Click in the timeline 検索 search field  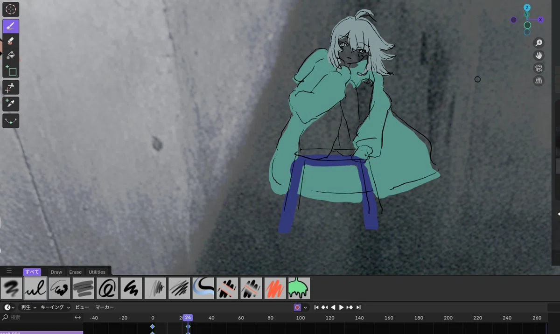coord(41,317)
